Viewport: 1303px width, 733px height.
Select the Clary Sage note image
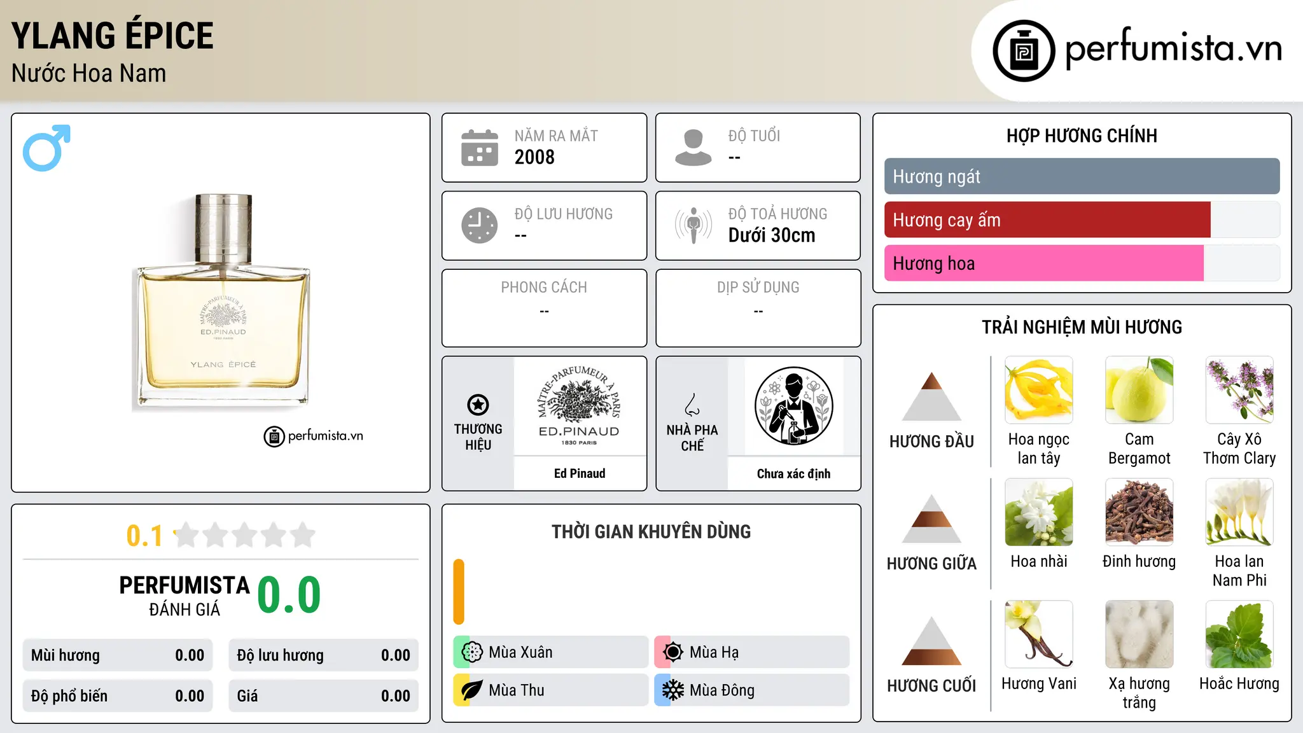click(1239, 390)
